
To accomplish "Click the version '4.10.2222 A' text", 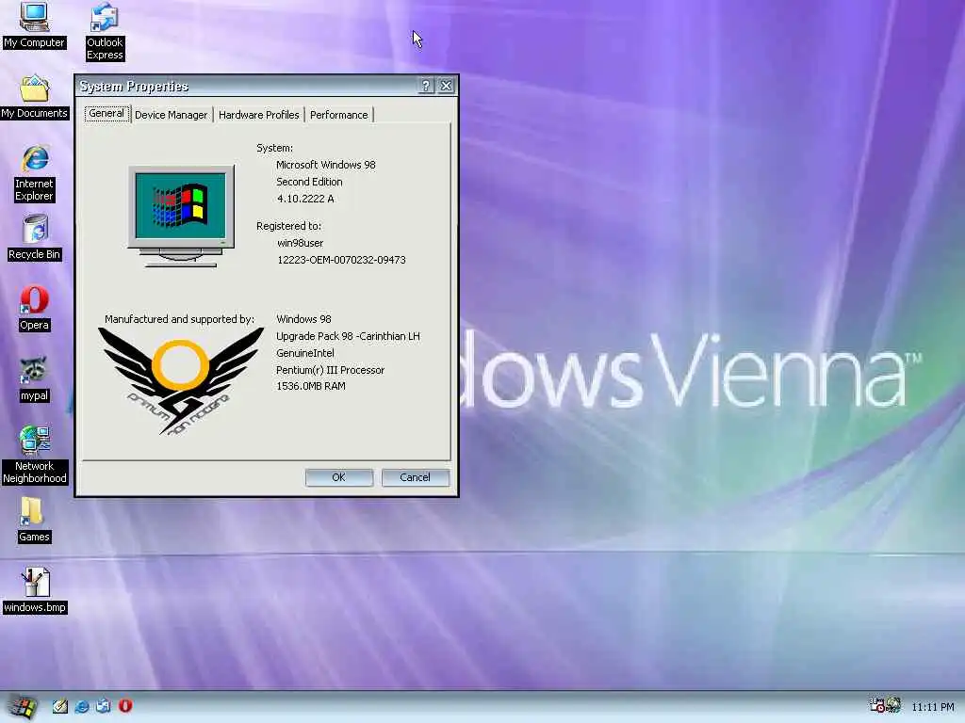I will pyautogui.click(x=305, y=199).
